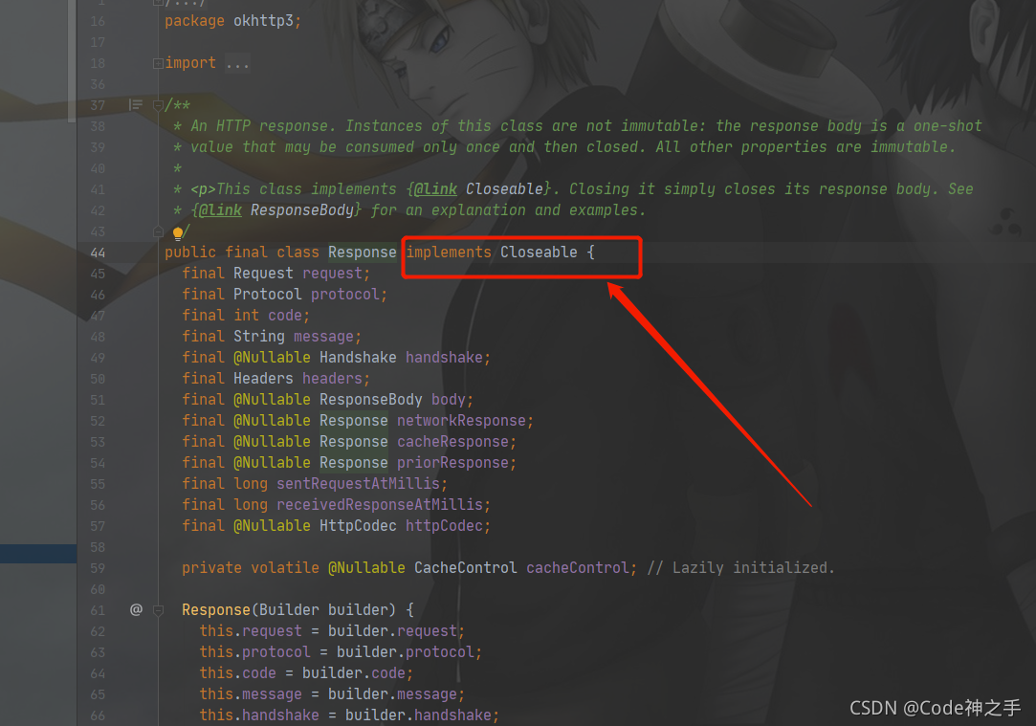1036x726 pixels.
Task: Click the 'message' field on line 48
Action: coord(323,337)
